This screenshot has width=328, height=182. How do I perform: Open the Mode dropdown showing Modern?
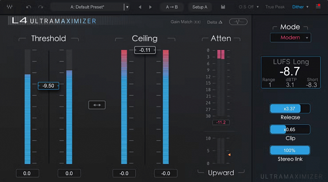291,38
